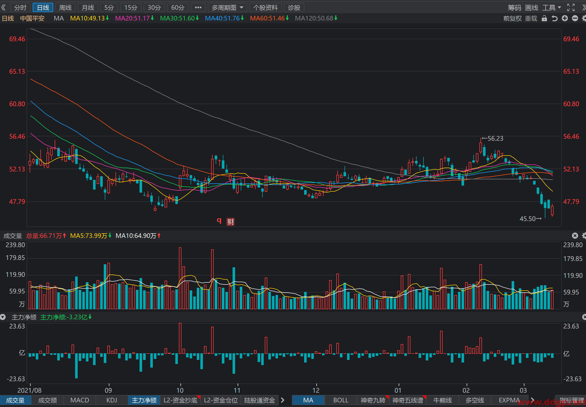Image resolution: width=586 pixels, height=407 pixels.
Task: Select the 成交额 indicator tab
Action: pyautogui.click(x=48, y=400)
